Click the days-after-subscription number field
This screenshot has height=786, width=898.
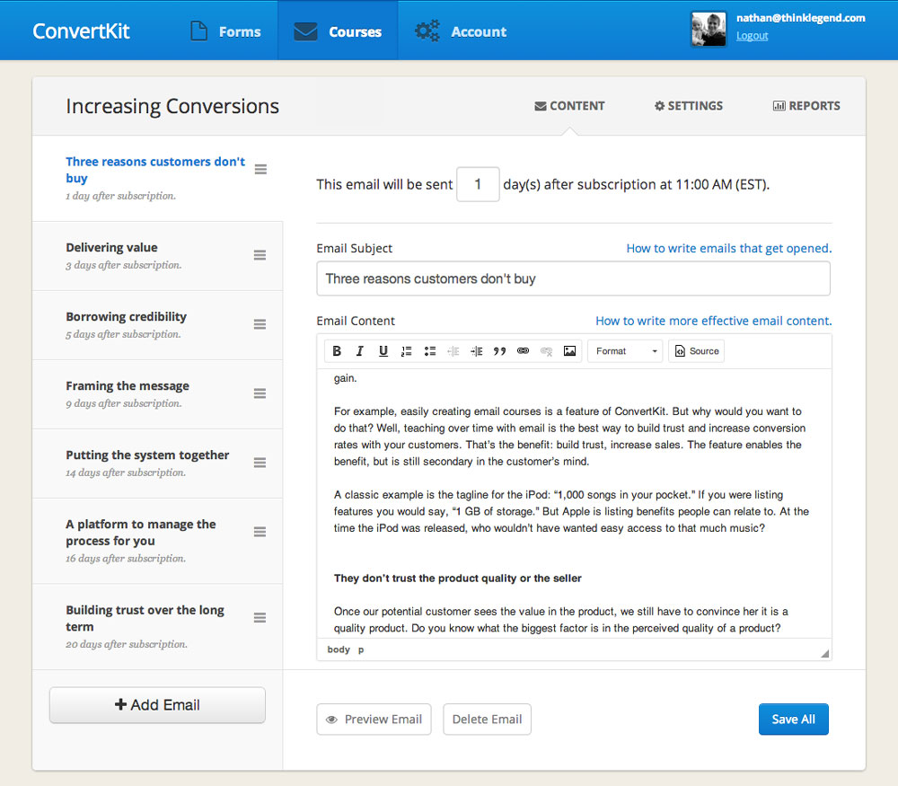(479, 184)
